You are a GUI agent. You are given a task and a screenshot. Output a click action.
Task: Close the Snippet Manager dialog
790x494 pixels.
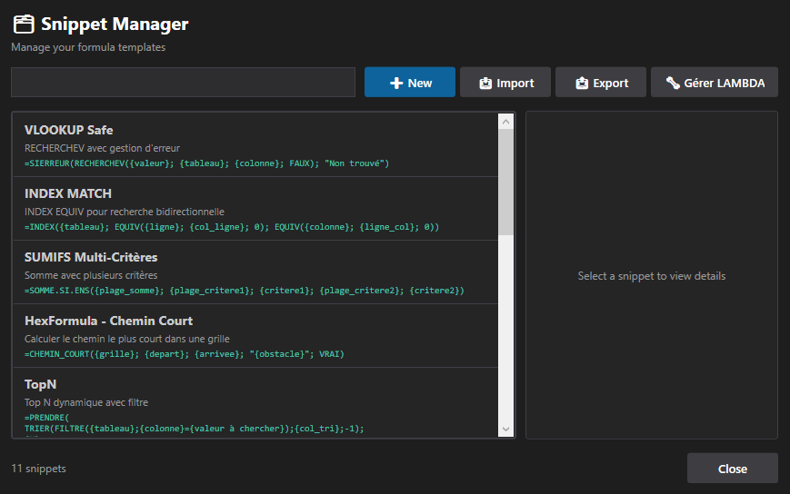[x=732, y=469]
